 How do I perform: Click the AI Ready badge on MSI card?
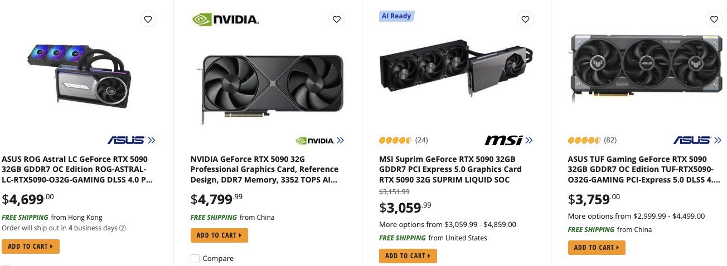pos(396,16)
